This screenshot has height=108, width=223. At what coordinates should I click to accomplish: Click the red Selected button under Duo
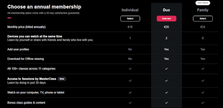tap(166, 19)
